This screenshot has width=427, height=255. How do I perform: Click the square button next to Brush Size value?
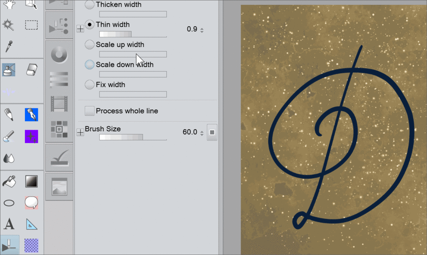click(212, 132)
